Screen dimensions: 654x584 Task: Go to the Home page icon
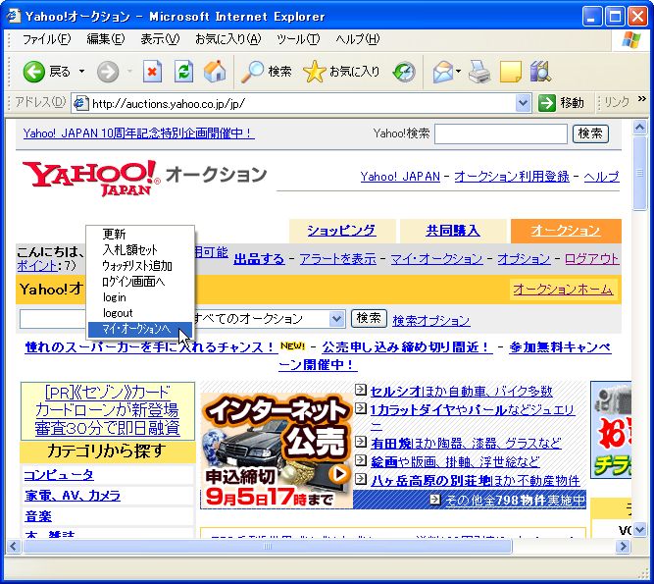pos(215,71)
